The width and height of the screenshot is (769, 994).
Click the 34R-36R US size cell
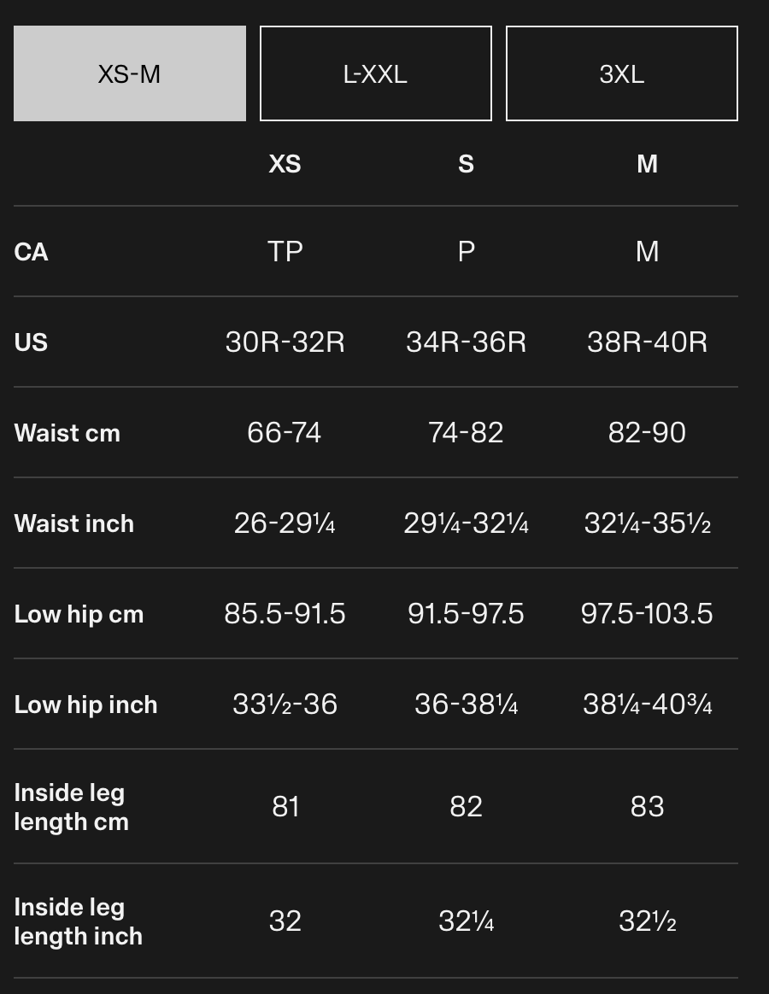click(x=466, y=342)
